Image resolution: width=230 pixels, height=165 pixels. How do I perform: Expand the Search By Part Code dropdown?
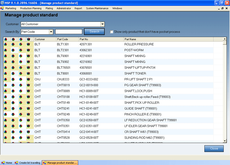pyautogui.click(x=51, y=32)
